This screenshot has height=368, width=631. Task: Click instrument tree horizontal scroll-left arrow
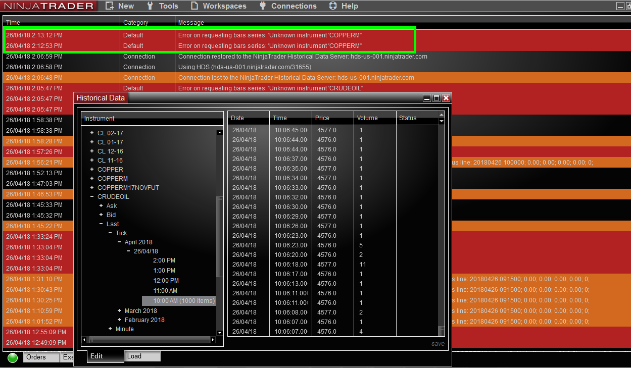point(84,340)
